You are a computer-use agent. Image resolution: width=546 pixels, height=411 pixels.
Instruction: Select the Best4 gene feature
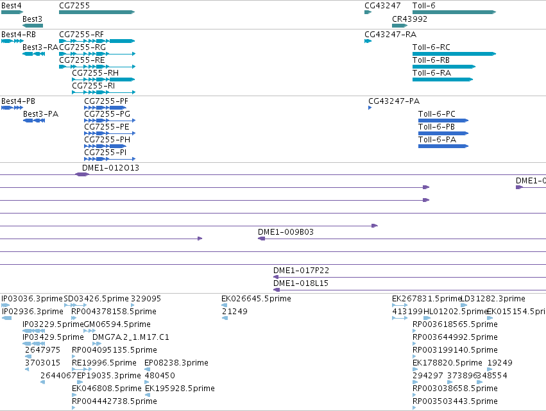pyautogui.click(x=12, y=12)
